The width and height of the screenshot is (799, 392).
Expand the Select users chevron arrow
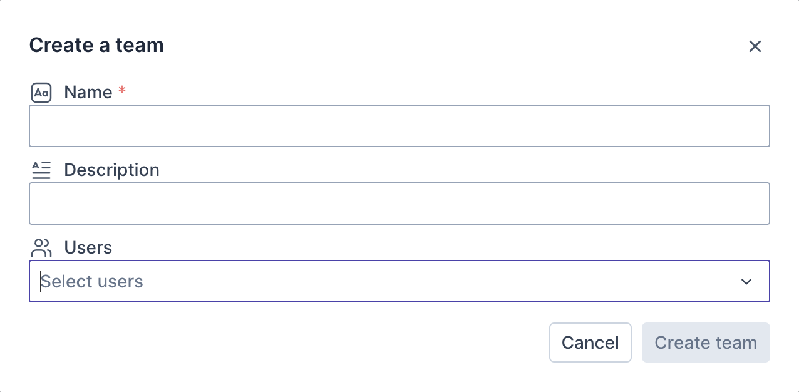pos(746,282)
